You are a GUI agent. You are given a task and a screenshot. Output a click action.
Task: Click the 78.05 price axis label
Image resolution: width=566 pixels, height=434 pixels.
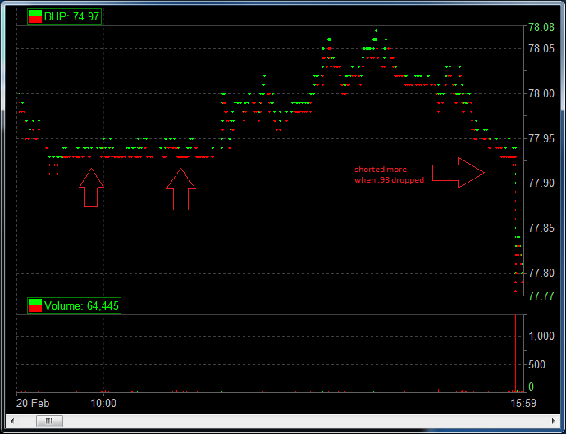(x=541, y=48)
